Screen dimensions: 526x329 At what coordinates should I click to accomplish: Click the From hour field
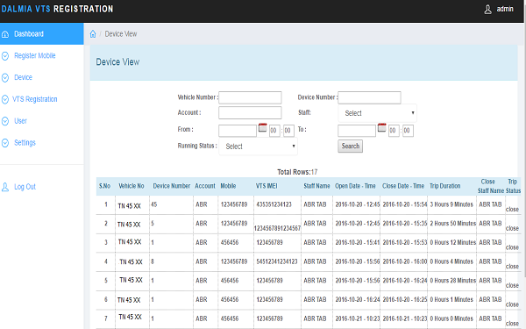coord(274,131)
